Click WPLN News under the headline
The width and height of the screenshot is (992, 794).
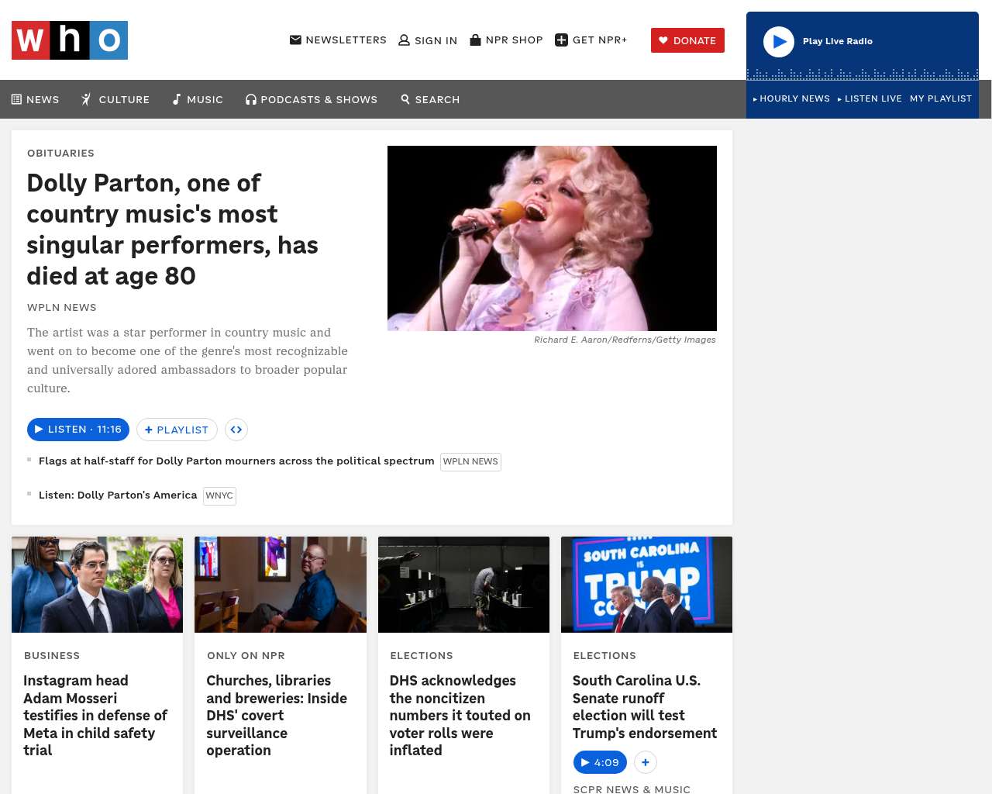pyautogui.click(x=62, y=308)
